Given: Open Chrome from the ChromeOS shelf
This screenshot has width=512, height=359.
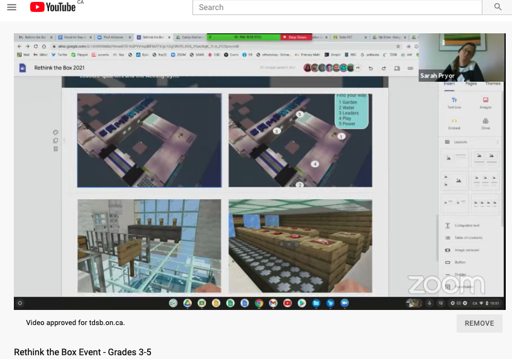Looking at the screenshot, I should 259,303.
